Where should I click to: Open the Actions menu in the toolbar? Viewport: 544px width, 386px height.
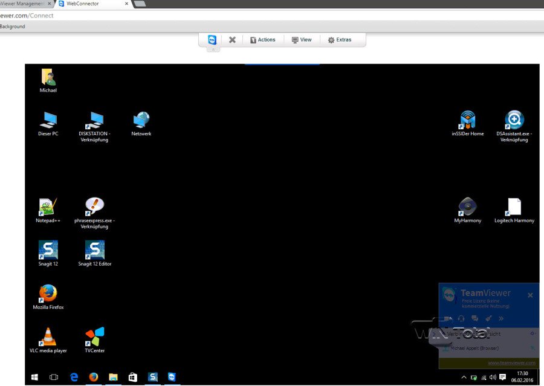pyautogui.click(x=262, y=40)
